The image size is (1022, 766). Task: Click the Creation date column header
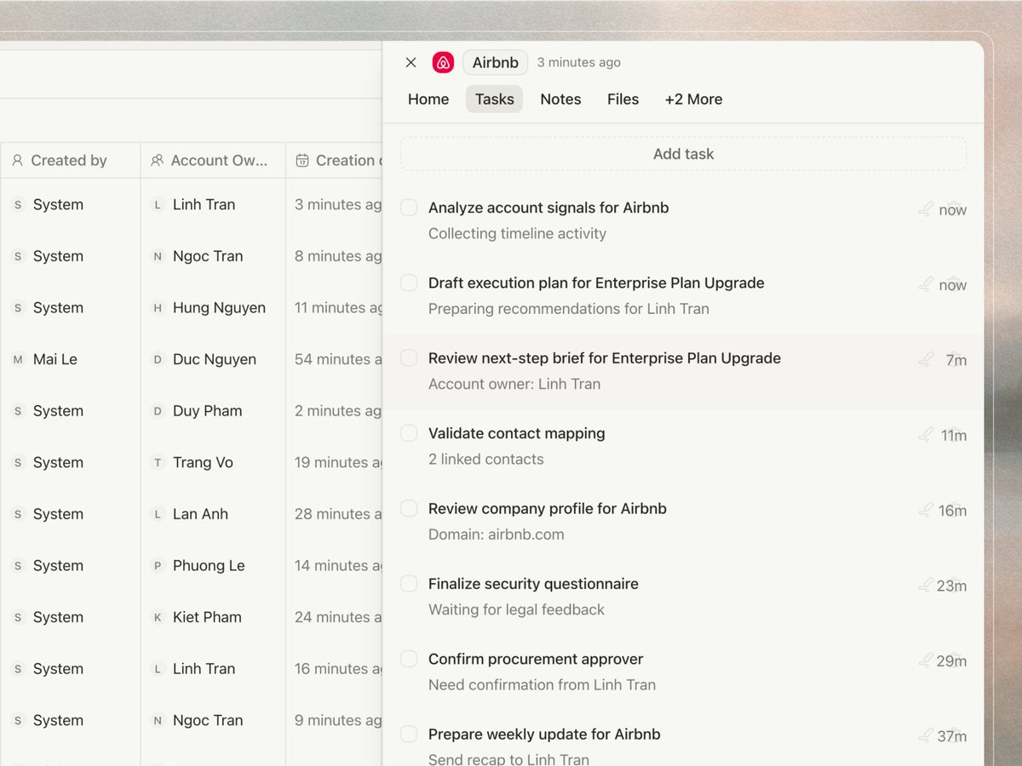coord(335,160)
